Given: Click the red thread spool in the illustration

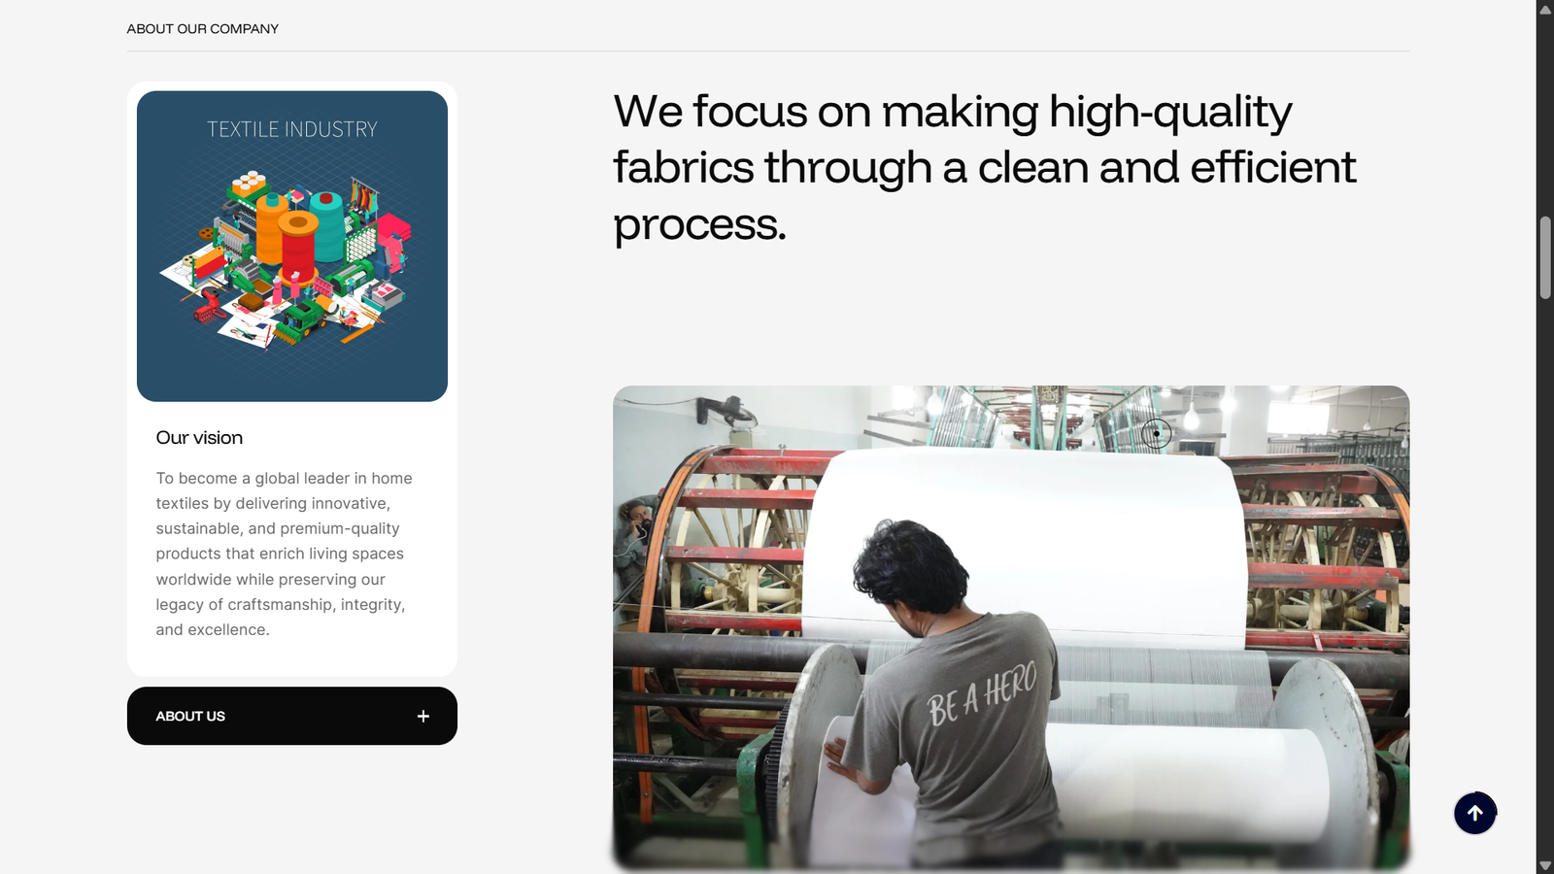Looking at the screenshot, I should (298, 247).
